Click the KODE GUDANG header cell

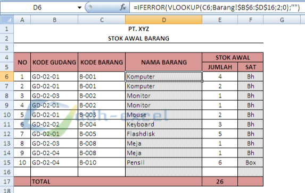coord(54,62)
